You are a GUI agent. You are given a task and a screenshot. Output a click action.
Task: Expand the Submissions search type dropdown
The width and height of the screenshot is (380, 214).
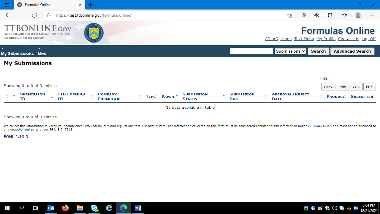pyautogui.click(x=290, y=51)
